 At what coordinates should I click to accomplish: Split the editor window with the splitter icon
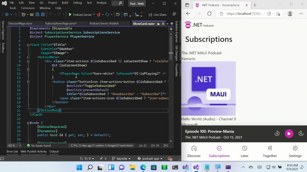point(171,29)
